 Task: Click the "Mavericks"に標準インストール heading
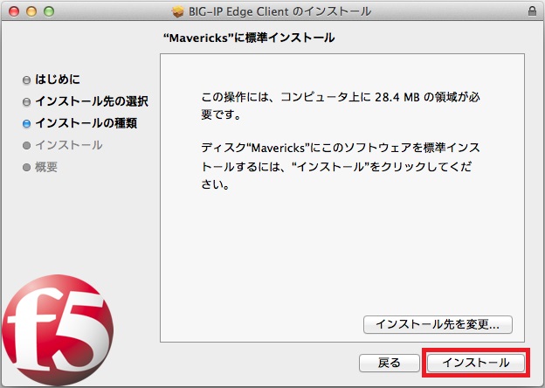(x=249, y=38)
